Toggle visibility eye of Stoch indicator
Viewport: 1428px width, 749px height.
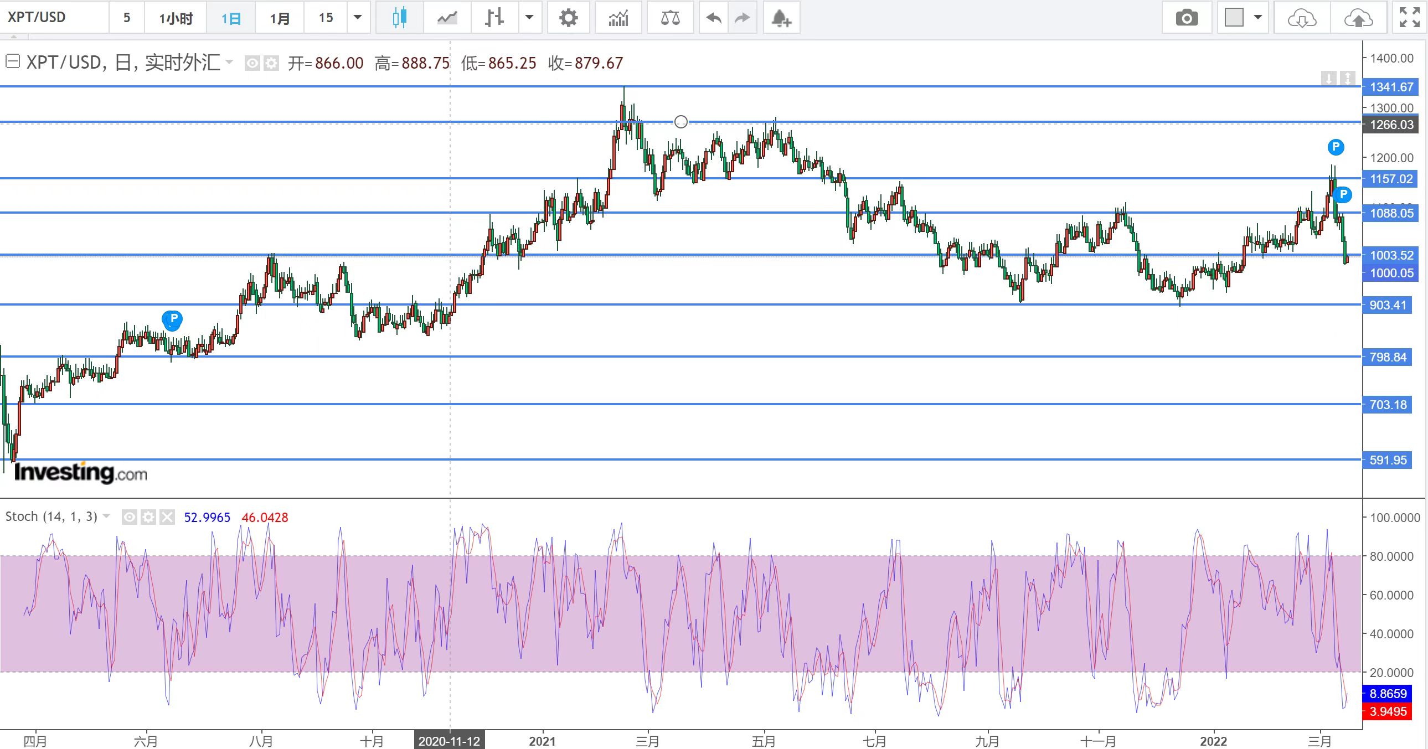(x=129, y=517)
